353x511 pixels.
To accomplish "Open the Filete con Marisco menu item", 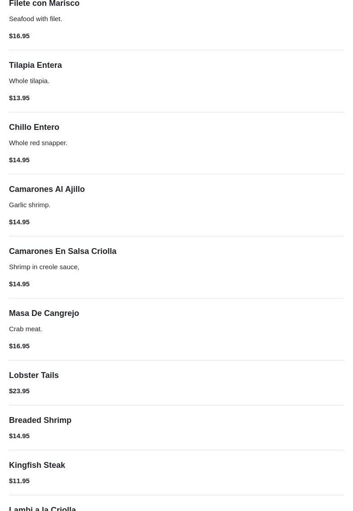I will click(44, 4).
